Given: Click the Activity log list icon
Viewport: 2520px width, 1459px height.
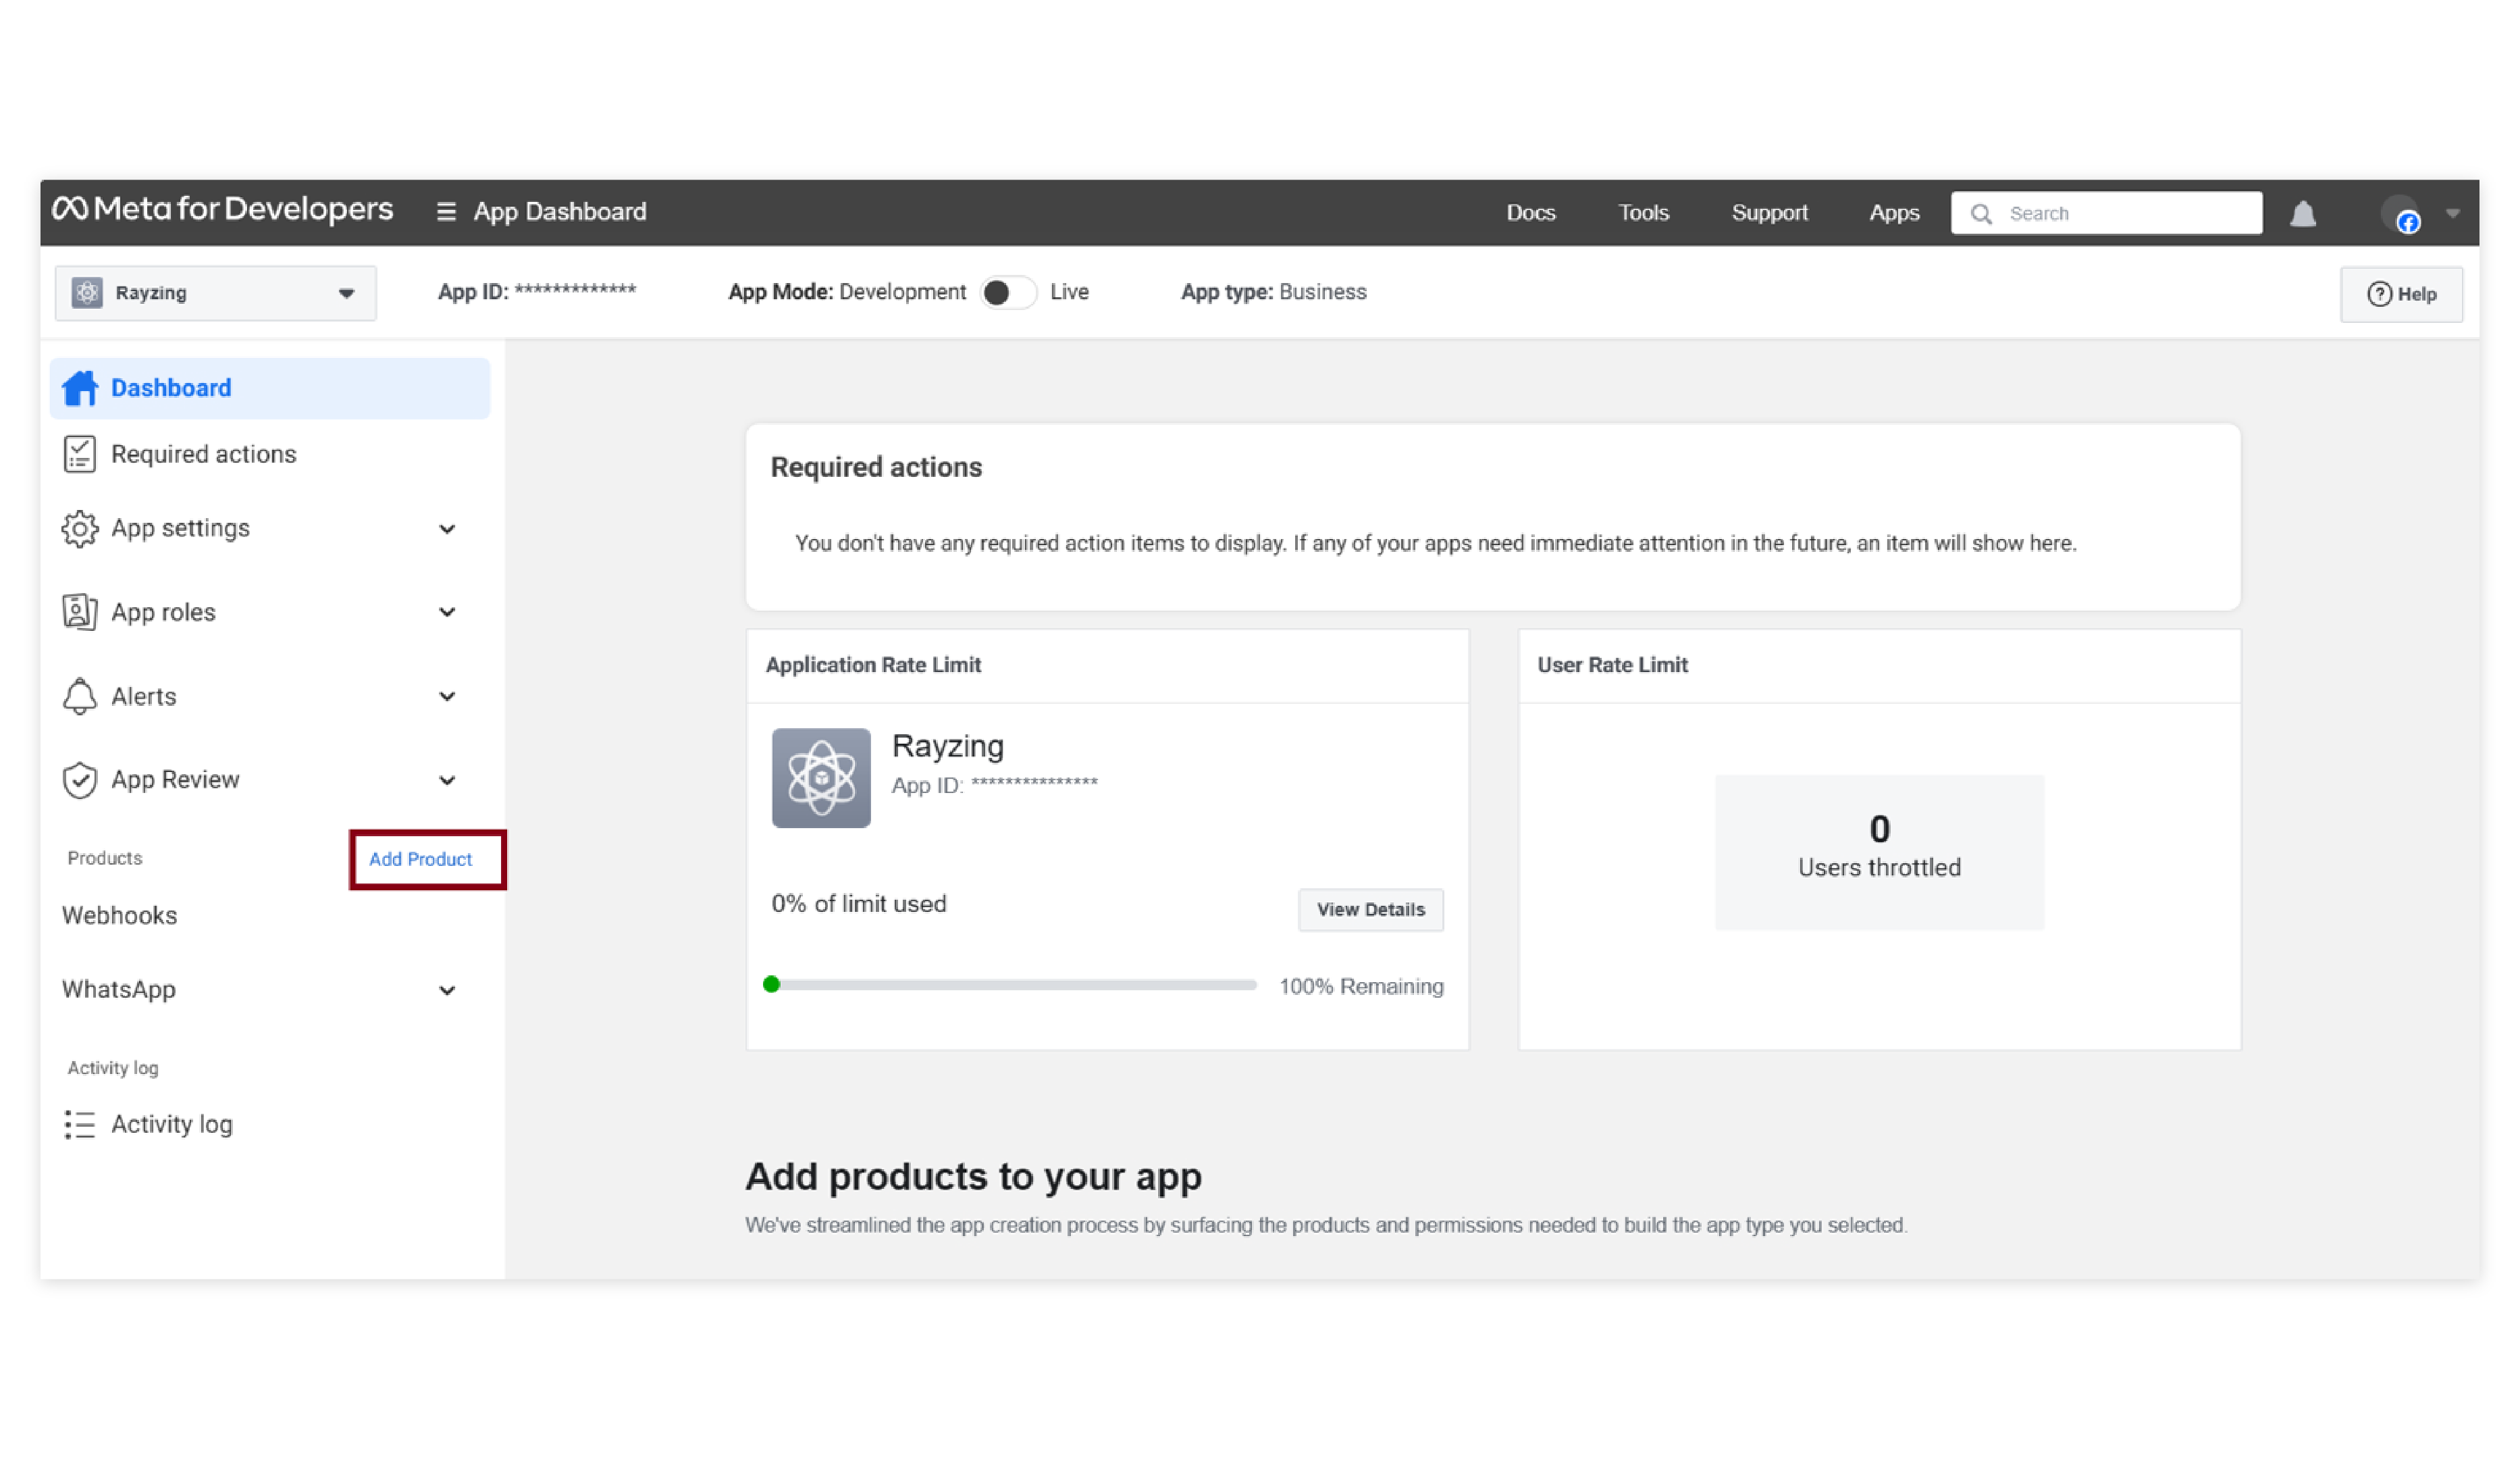Looking at the screenshot, I should [80, 1124].
